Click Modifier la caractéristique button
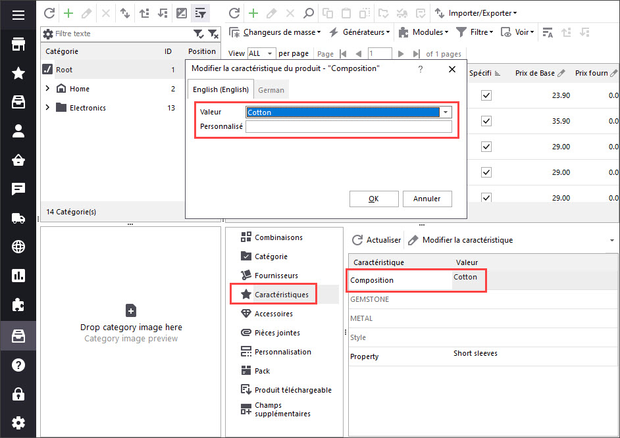Viewport: 620px width, 438px height. tap(461, 240)
